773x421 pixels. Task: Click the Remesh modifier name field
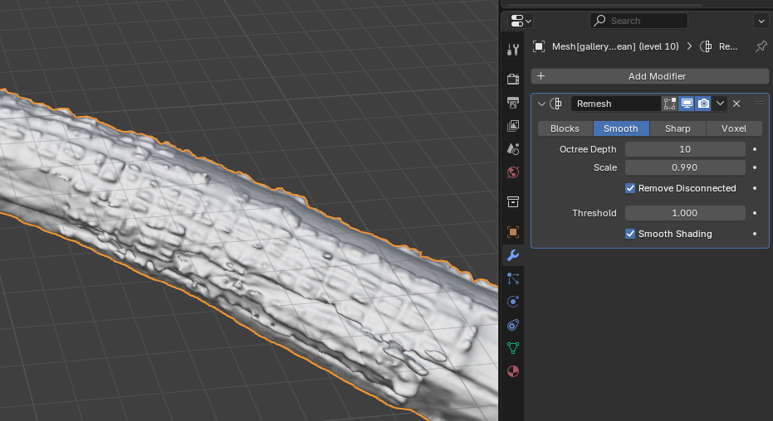[x=616, y=104]
